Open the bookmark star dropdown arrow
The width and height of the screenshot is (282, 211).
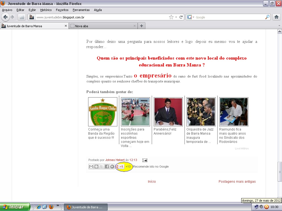point(176,17)
